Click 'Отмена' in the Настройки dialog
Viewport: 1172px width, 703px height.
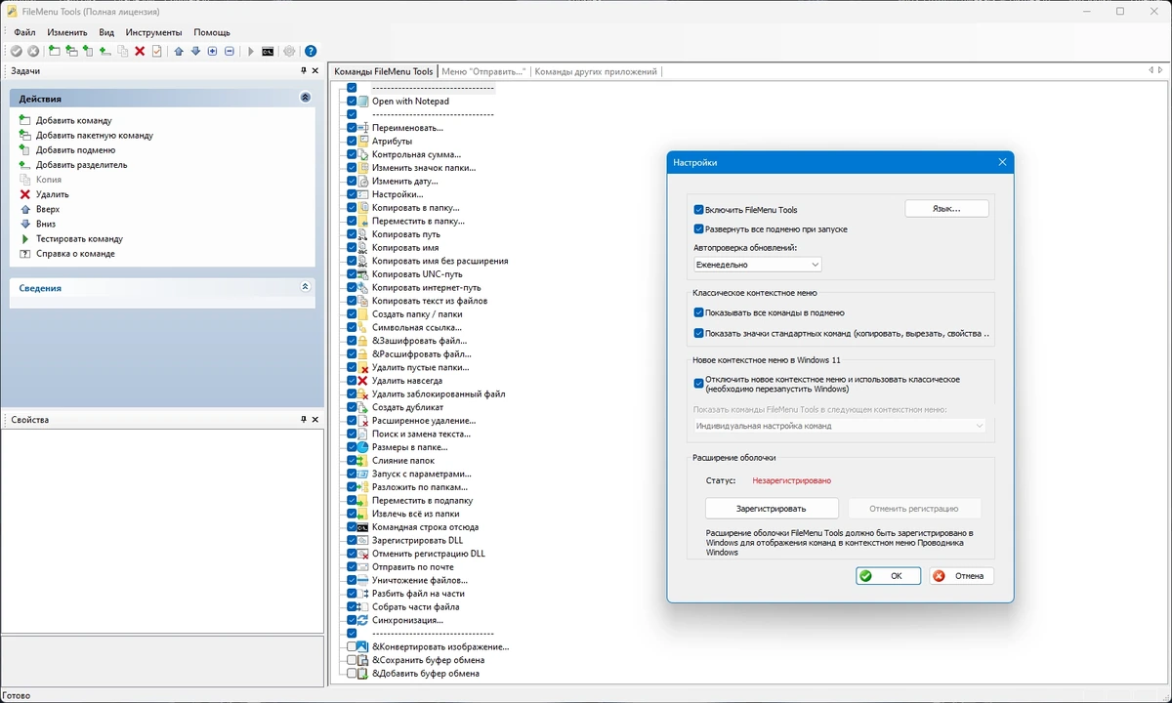coord(962,576)
